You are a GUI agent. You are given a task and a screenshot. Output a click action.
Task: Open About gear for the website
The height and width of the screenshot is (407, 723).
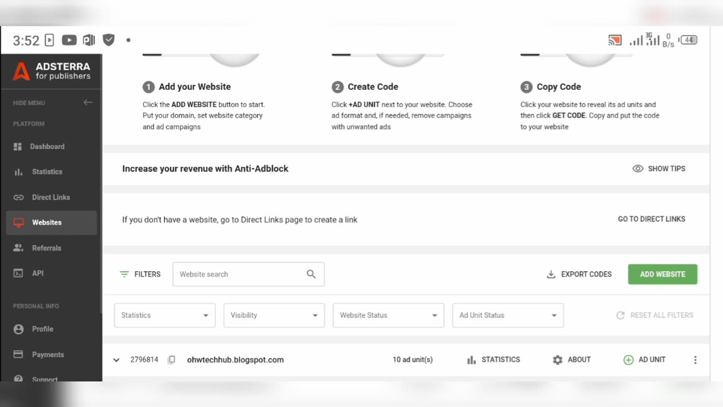click(572, 360)
